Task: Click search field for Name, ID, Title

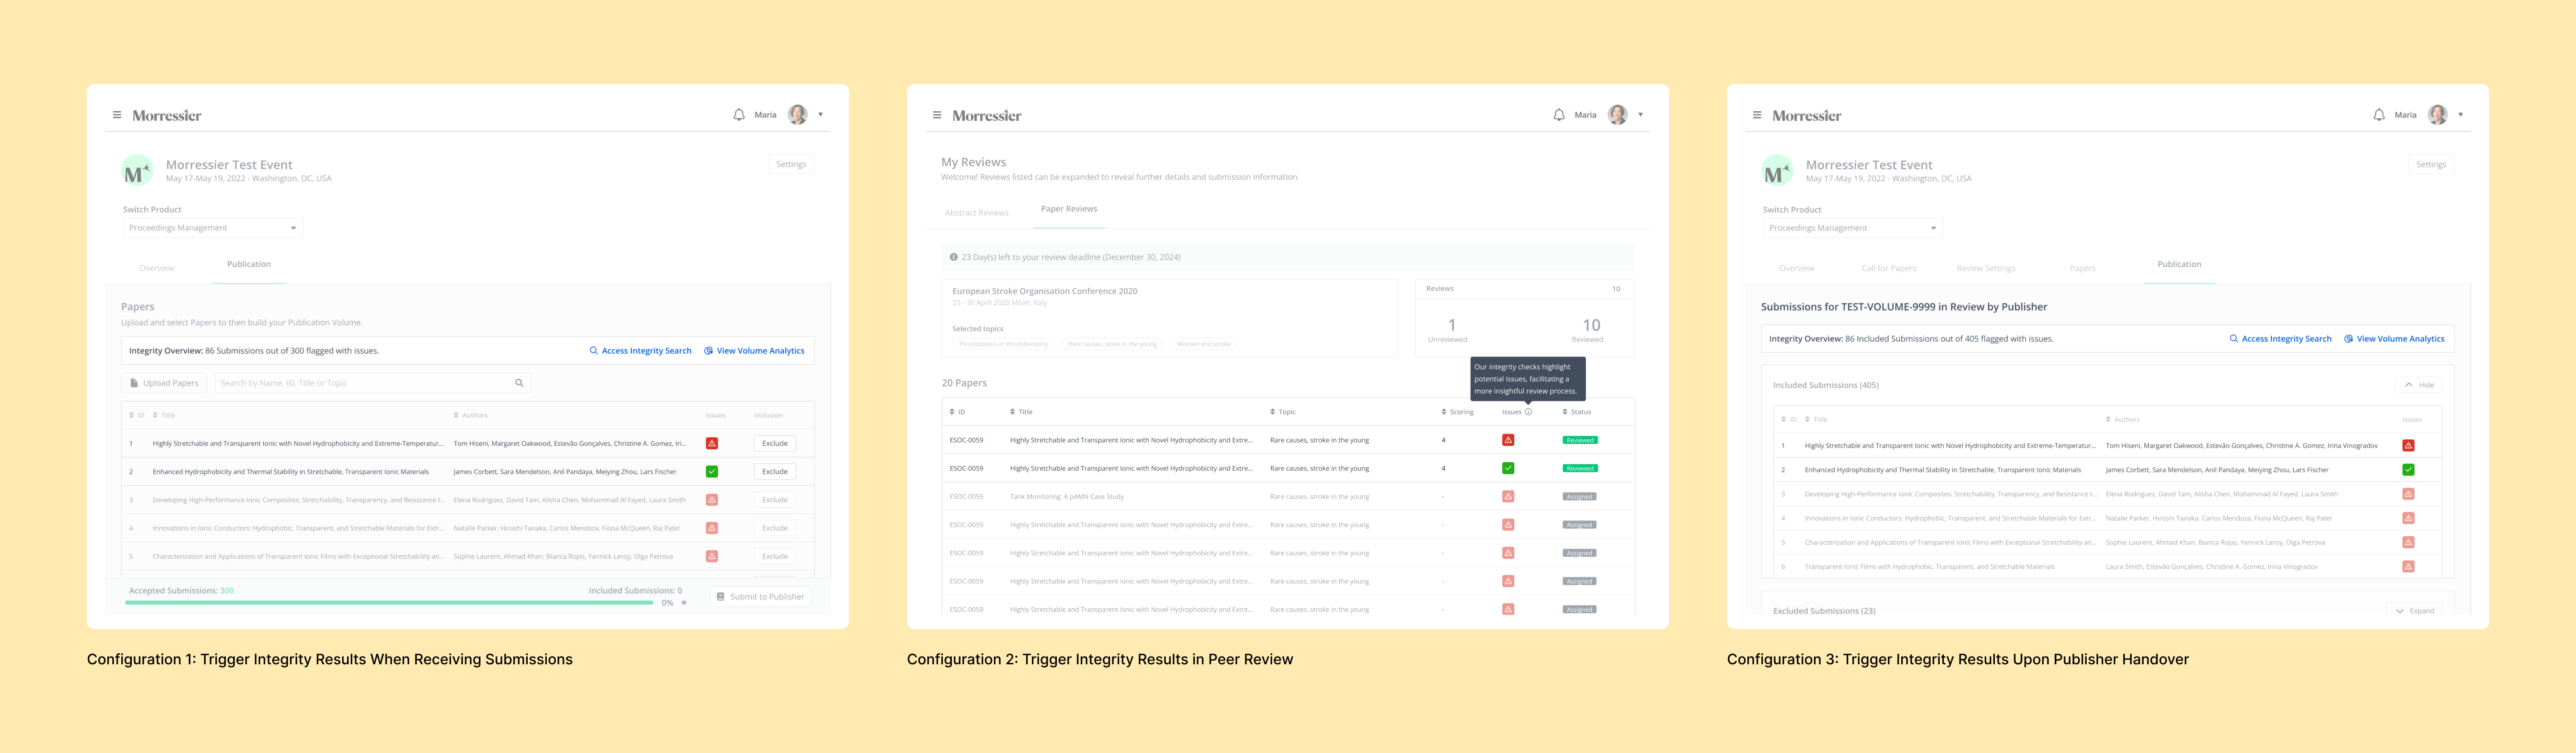Action: (x=372, y=383)
